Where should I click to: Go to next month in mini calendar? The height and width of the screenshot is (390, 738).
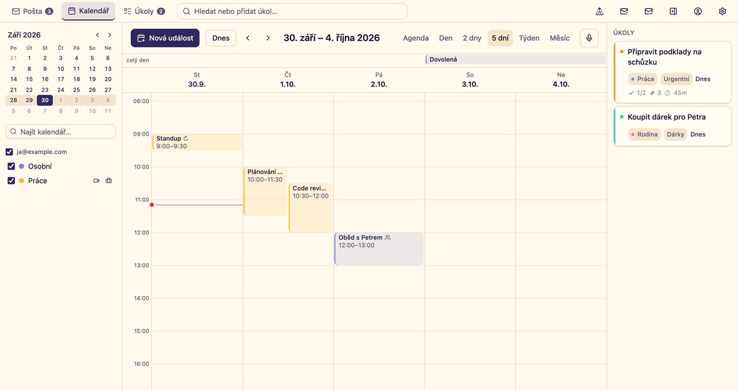pos(110,35)
